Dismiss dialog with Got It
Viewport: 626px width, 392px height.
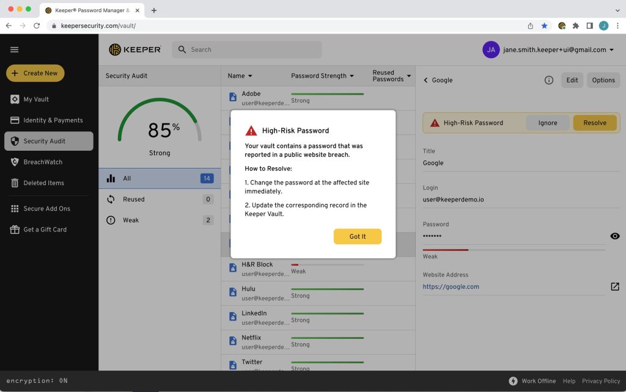click(x=357, y=236)
